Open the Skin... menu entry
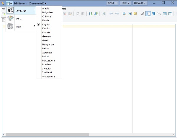The width and height of the screenshot is (177, 138). [19, 19]
